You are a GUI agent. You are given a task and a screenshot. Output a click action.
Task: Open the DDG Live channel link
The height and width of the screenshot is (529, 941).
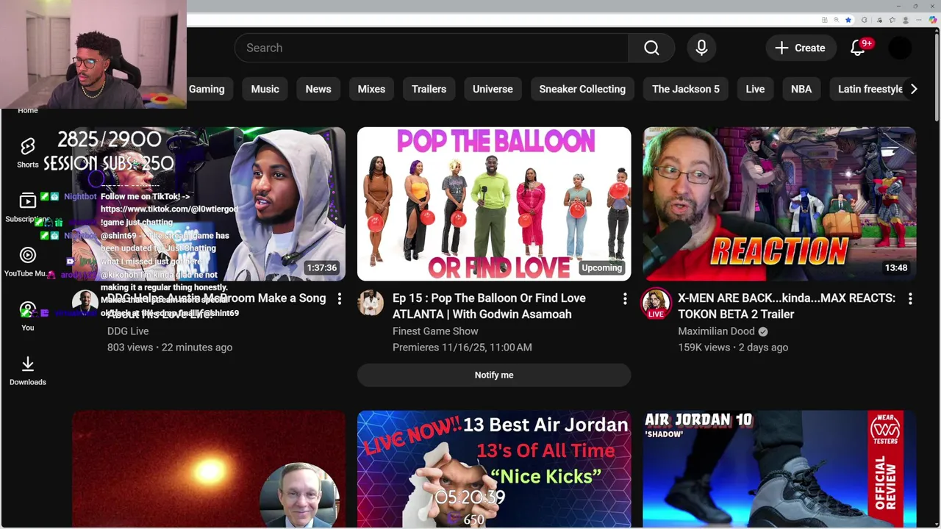coord(128,331)
